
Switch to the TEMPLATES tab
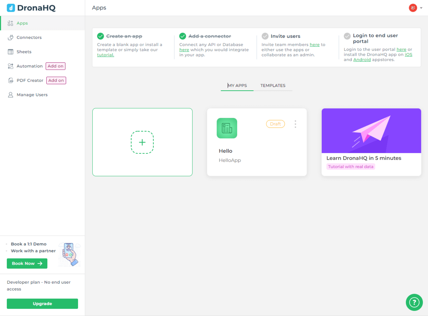point(273,86)
